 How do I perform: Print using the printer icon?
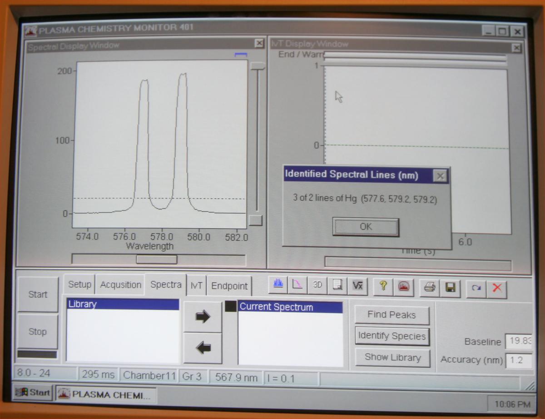point(430,287)
